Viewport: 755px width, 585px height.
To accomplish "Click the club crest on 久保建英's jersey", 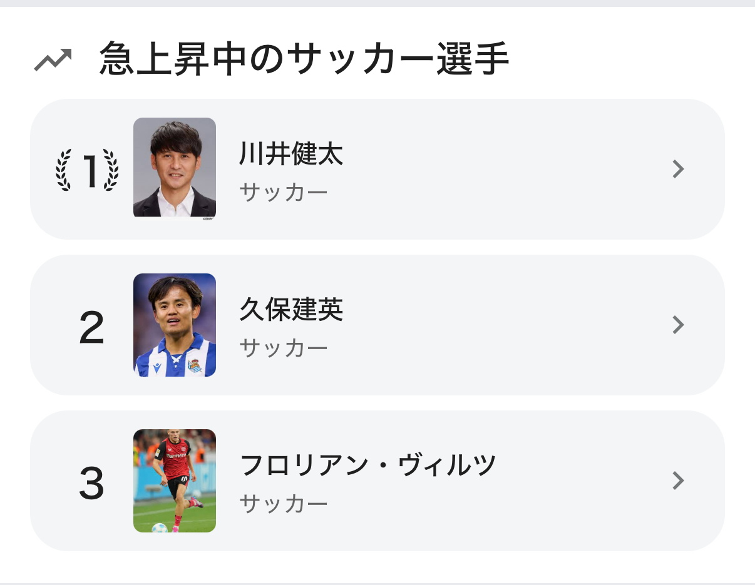I will [x=195, y=365].
